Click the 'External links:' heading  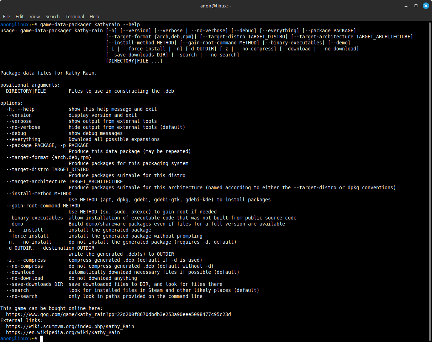tap(22, 320)
